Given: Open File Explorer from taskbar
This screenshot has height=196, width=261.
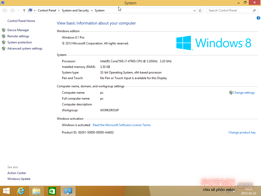Looking at the screenshot, I should (x=36, y=191).
